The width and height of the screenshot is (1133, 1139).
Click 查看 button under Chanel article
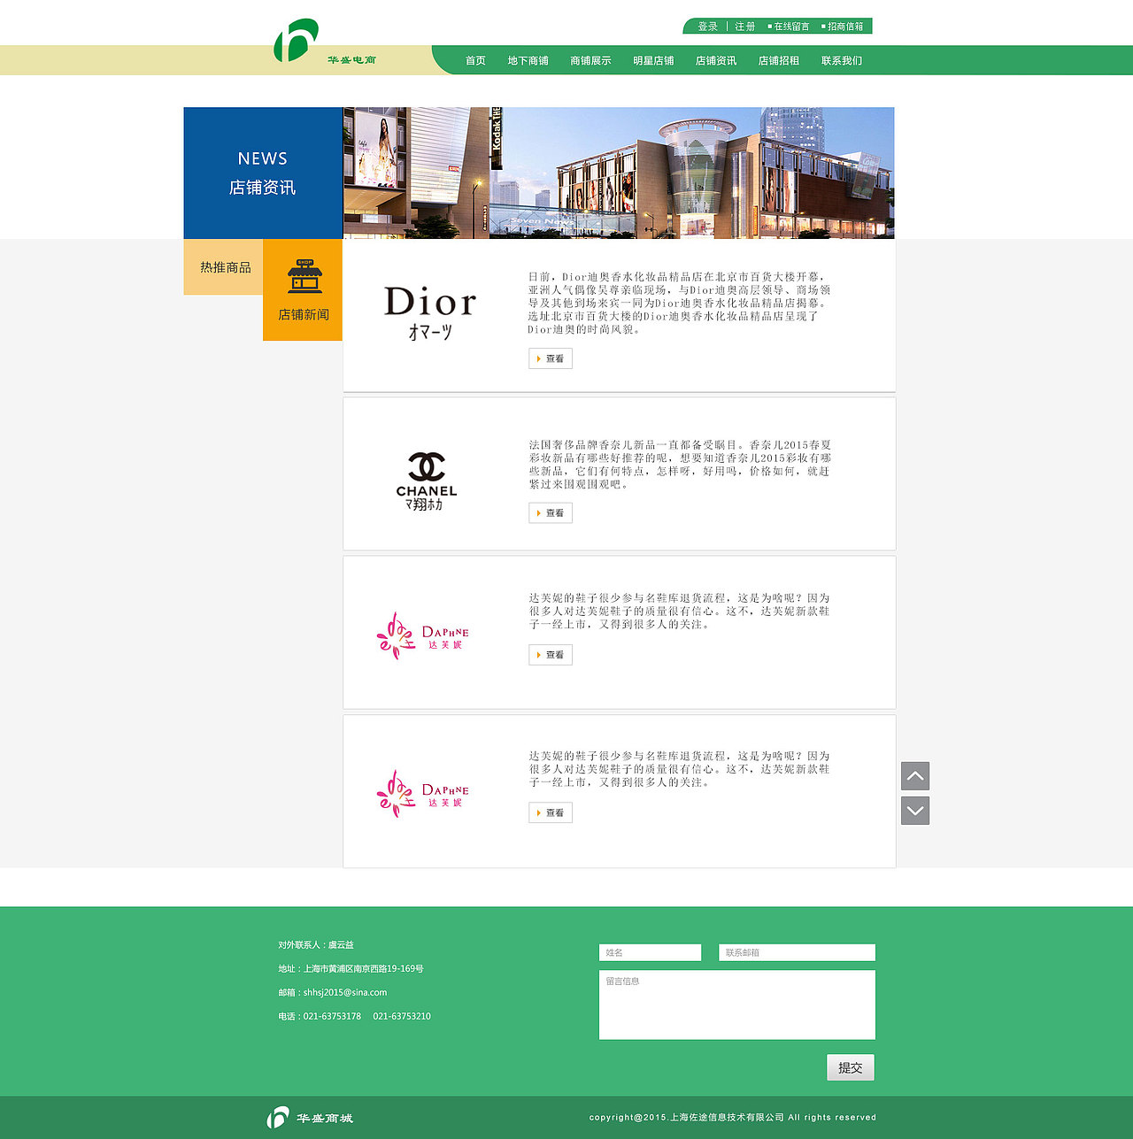coord(551,513)
